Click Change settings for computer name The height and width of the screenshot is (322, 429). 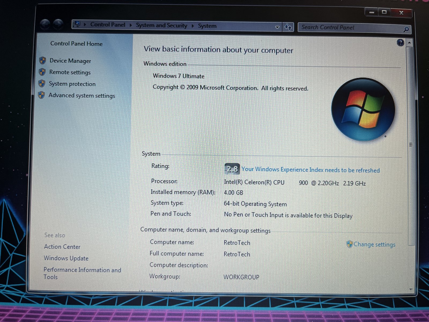374,244
